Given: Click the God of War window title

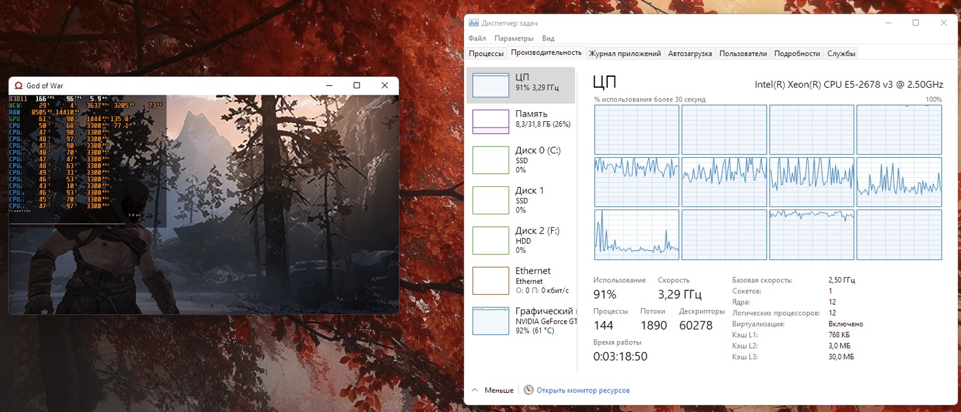Looking at the screenshot, I should point(45,85).
